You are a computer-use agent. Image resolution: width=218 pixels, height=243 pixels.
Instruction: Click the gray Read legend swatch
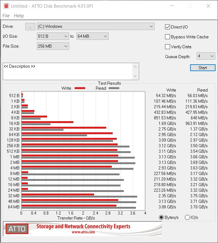114,88
